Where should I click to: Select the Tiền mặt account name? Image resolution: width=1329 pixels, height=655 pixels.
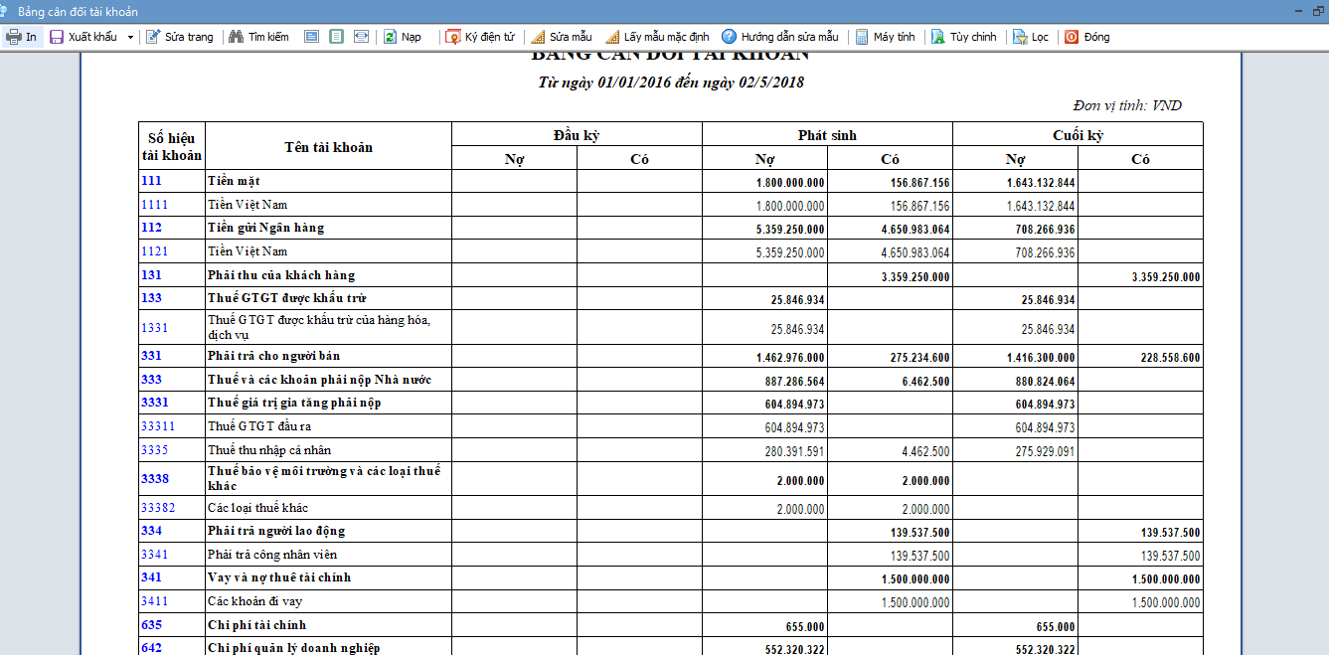pos(234,181)
